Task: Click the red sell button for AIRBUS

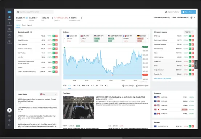Action: 56,36
